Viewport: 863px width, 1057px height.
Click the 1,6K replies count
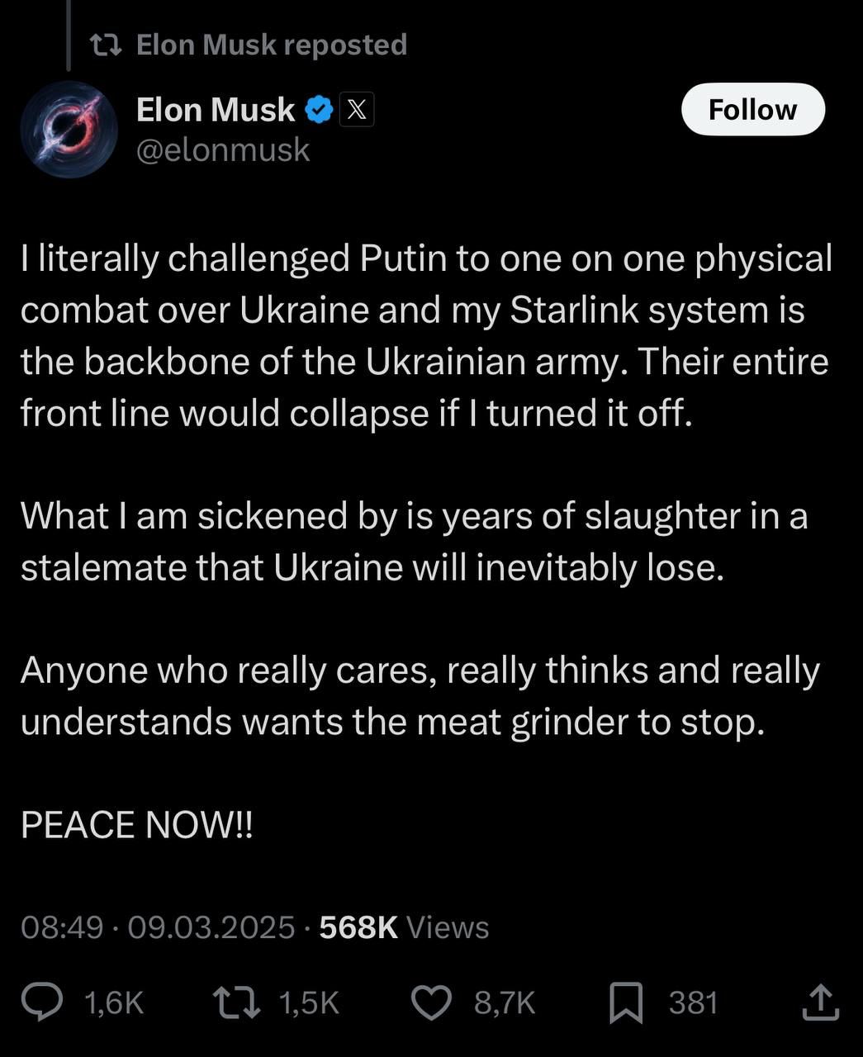pos(115,1003)
